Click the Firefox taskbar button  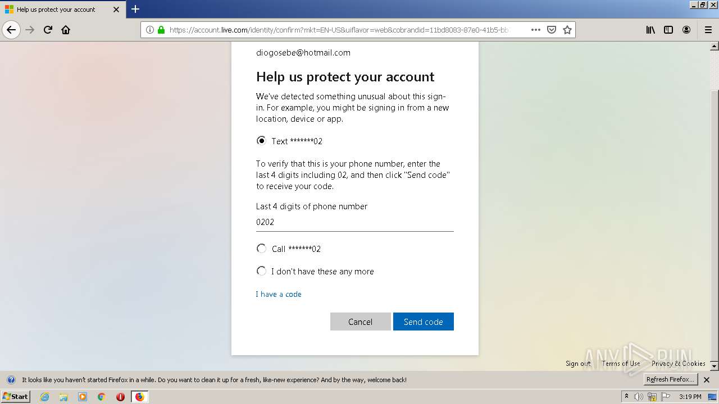point(139,397)
